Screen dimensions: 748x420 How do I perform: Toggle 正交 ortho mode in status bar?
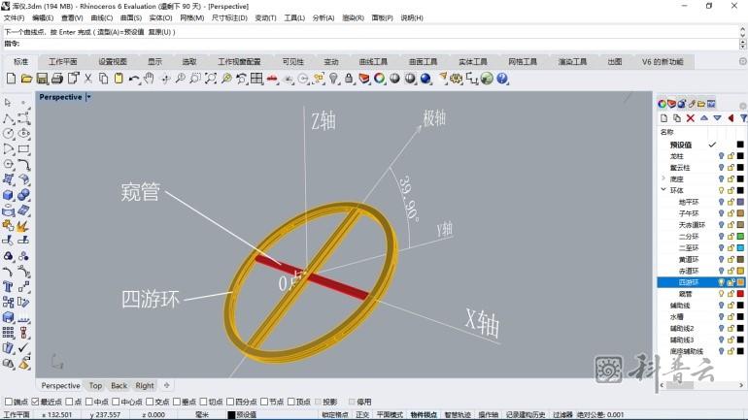click(362, 415)
